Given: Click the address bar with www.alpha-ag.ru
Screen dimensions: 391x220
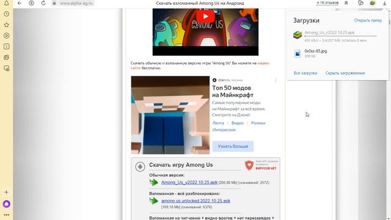Looking at the screenshot, I should (x=76, y=3).
